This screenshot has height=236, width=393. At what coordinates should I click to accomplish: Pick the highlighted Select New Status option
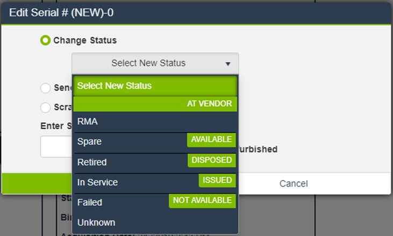pos(155,86)
